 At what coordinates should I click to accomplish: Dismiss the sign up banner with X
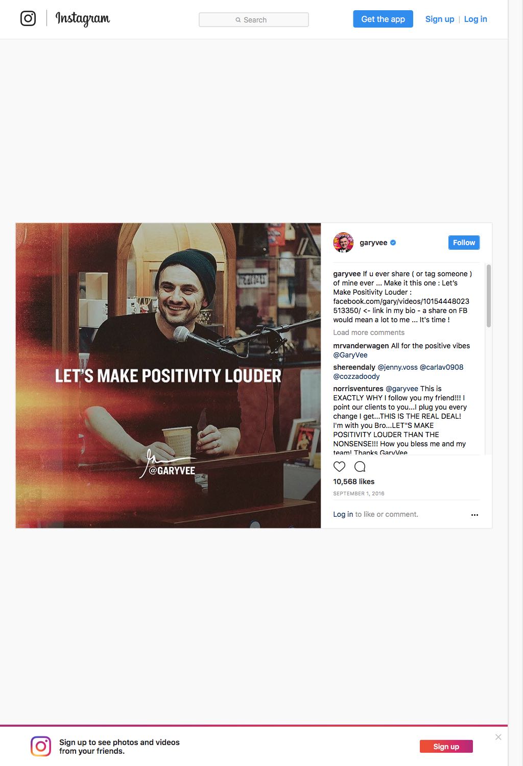click(498, 737)
